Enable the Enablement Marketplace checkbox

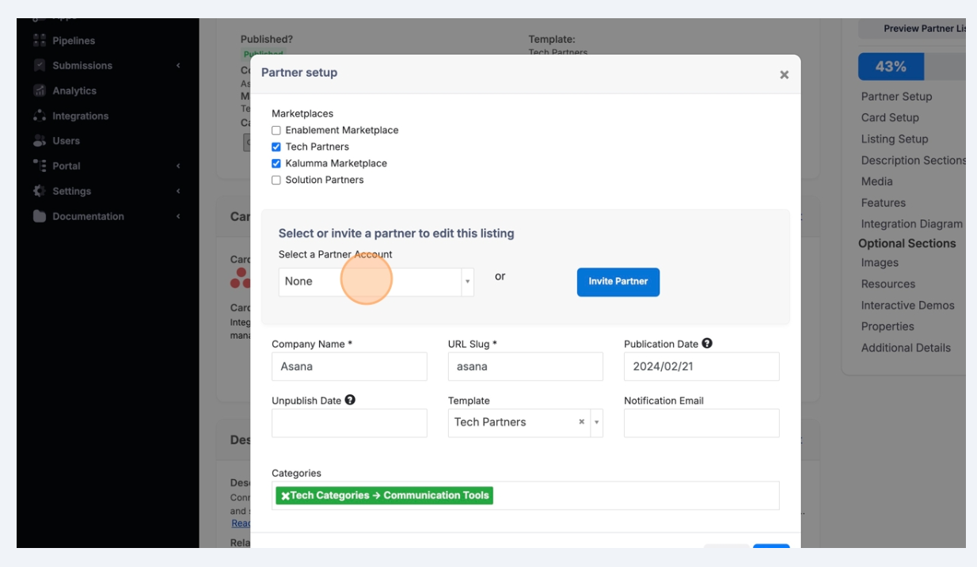tap(276, 131)
